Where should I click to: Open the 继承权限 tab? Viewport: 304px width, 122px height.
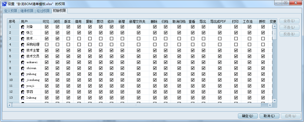pos(27,11)
